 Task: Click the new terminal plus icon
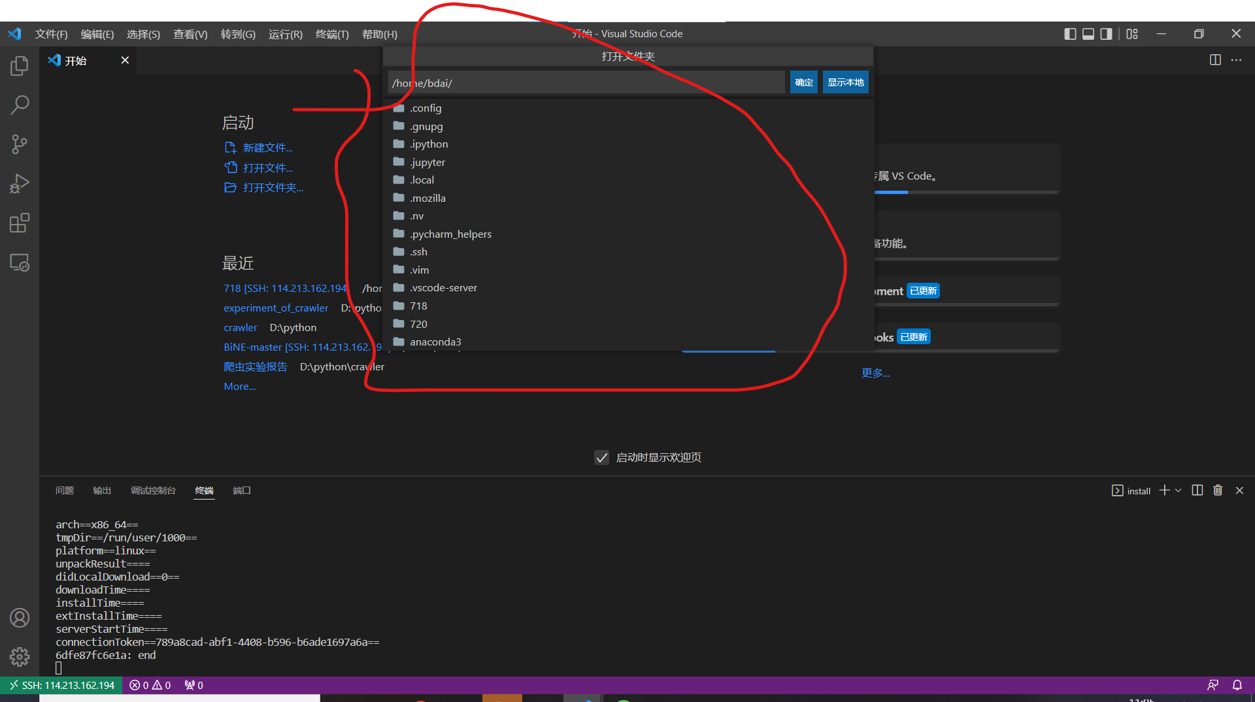[x=1164, y=490]
